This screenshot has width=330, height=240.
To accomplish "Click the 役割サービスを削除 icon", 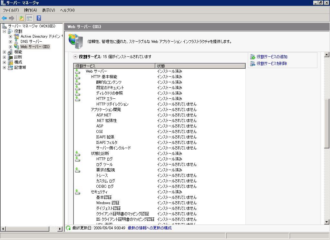I will point(253,63).
